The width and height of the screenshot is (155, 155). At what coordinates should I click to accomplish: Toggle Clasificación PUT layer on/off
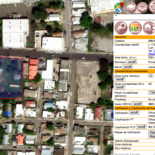(141, 127)
